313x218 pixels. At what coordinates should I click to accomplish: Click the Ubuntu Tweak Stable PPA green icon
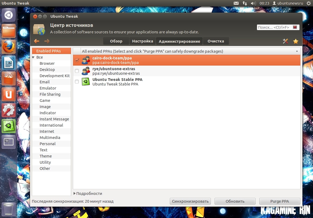(x=86, y=82)
